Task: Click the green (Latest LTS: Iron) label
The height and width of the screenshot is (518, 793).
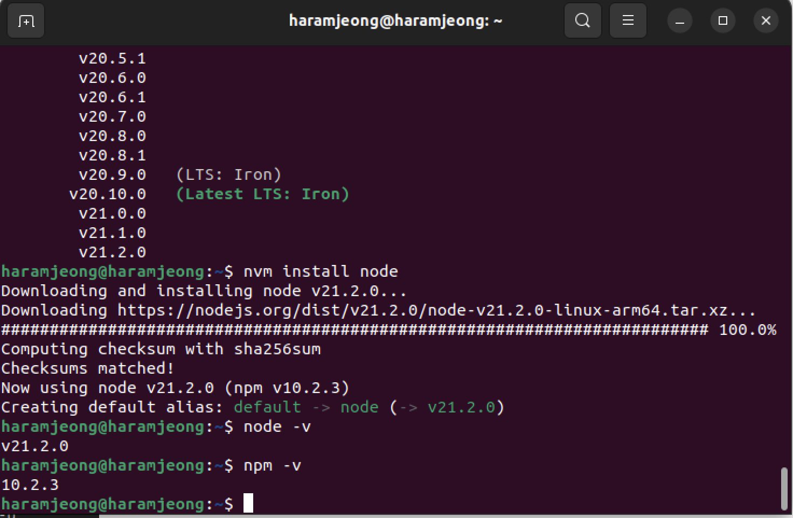Action: [263, 194]
